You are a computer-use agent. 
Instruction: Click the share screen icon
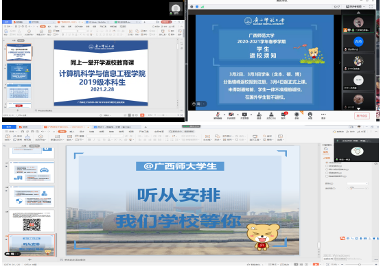pyautogui.click(x=244, y=115)
